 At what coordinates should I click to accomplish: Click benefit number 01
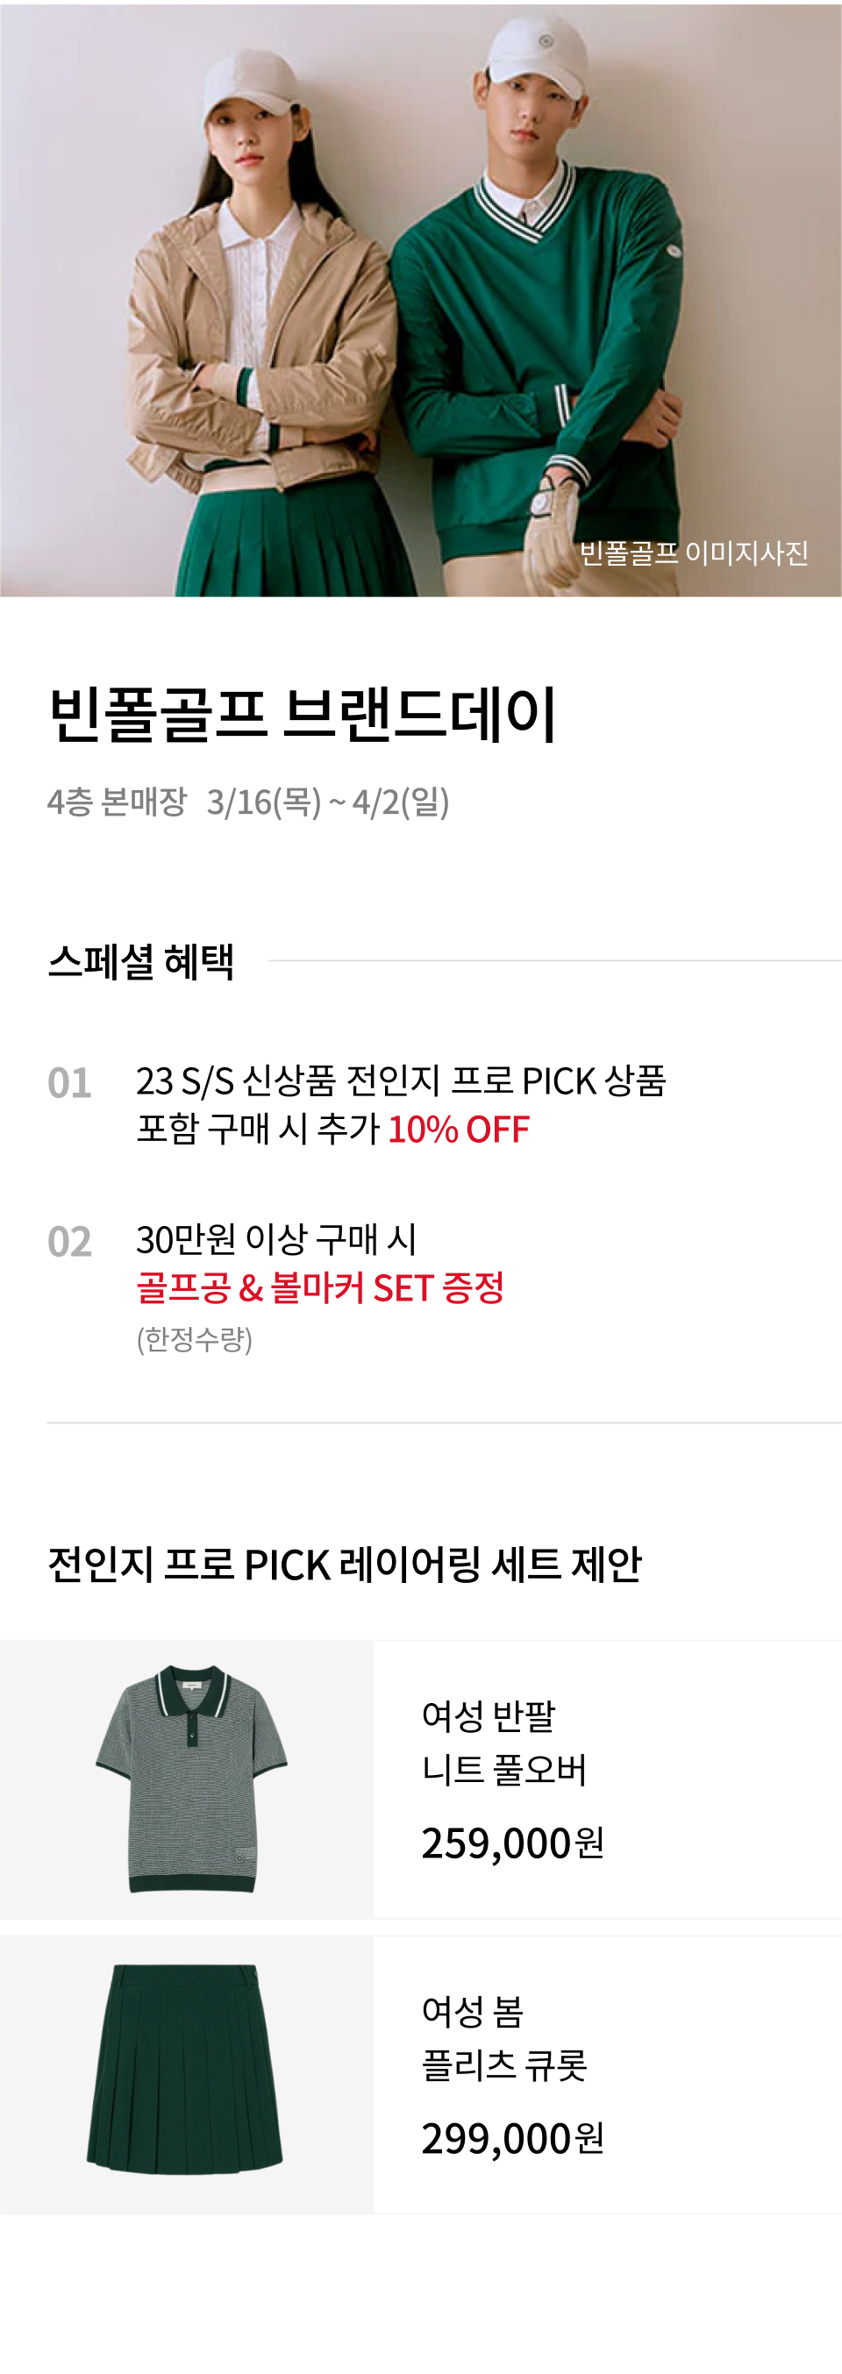[x=70, y=1083]
